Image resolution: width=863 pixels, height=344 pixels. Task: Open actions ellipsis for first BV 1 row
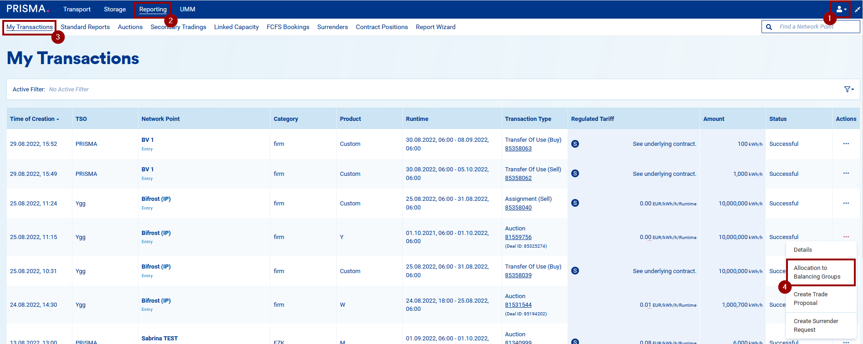tap(846, 144)
